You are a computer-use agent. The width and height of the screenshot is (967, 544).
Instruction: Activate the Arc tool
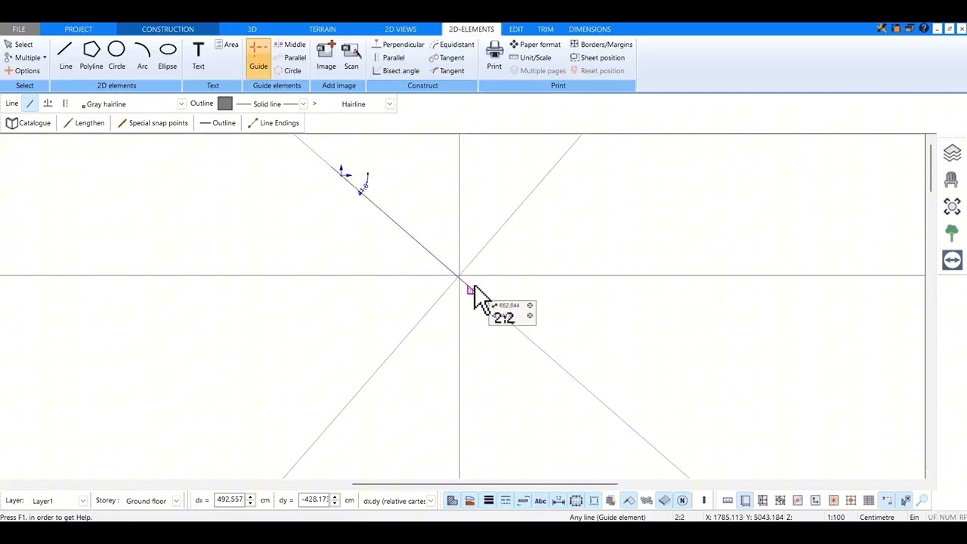click(142, 56)
